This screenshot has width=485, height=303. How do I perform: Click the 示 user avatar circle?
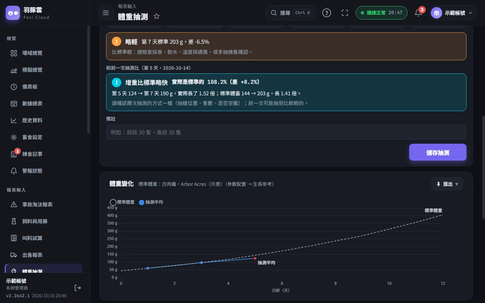[437, 13]
